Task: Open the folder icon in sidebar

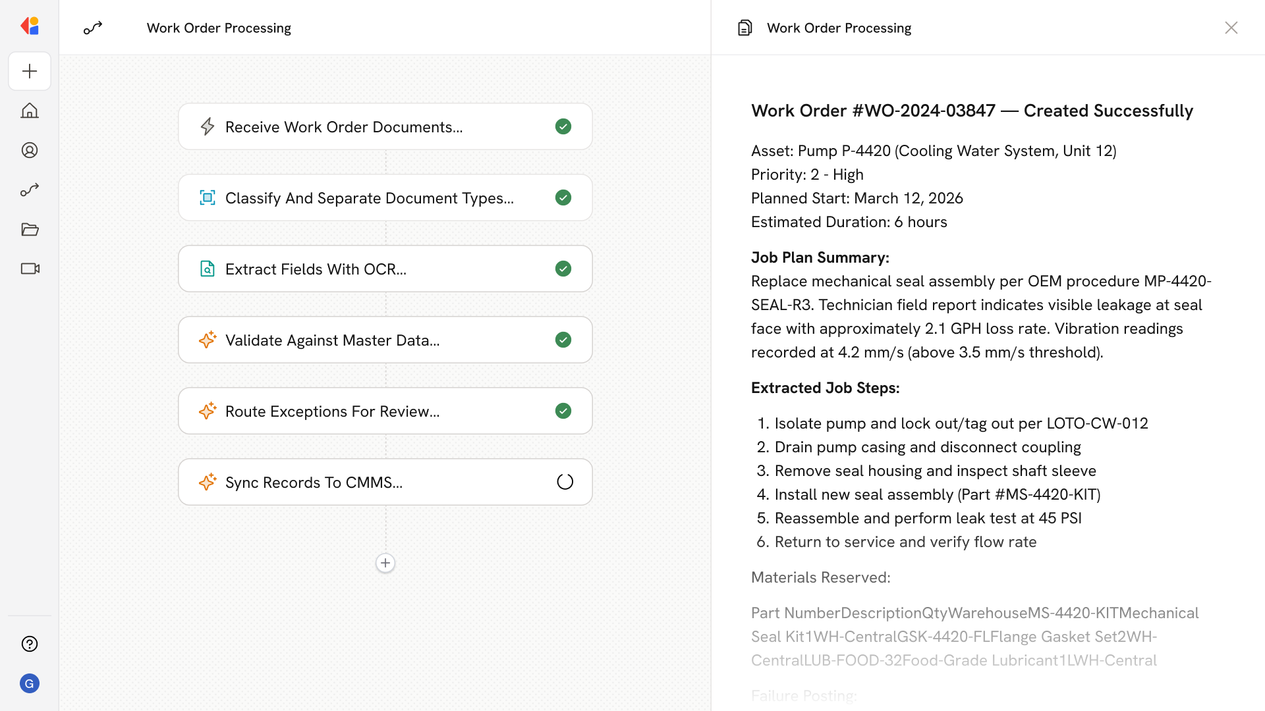Action: [x=30, y=229]
